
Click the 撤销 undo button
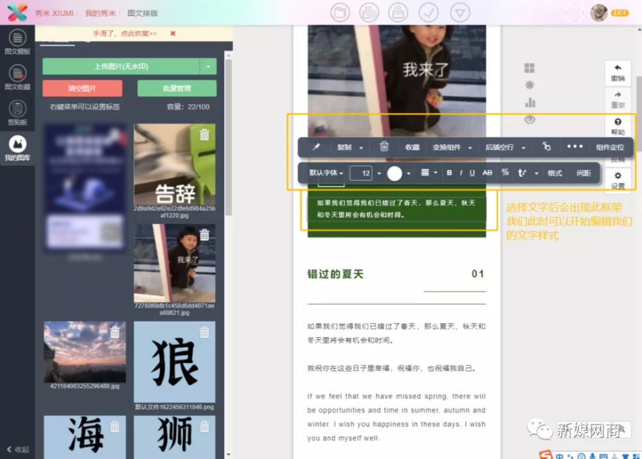coord(618,72)
